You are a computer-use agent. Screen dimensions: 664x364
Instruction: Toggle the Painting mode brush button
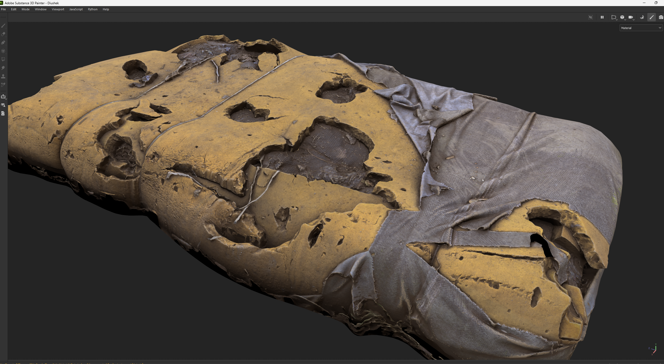(652, 17)
